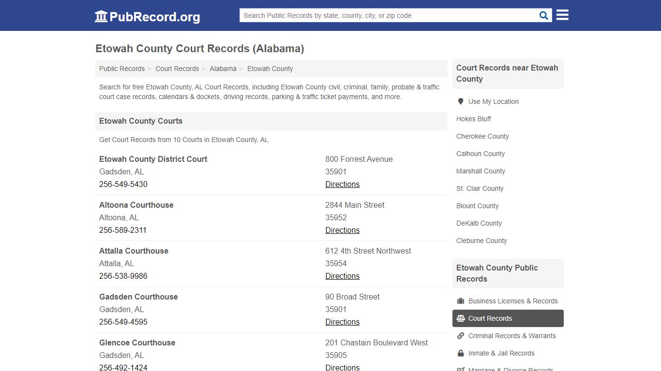Navigate to the Alabama breadcrumb item
This screenshot has width=661, height=371.
tap(223, 69)
